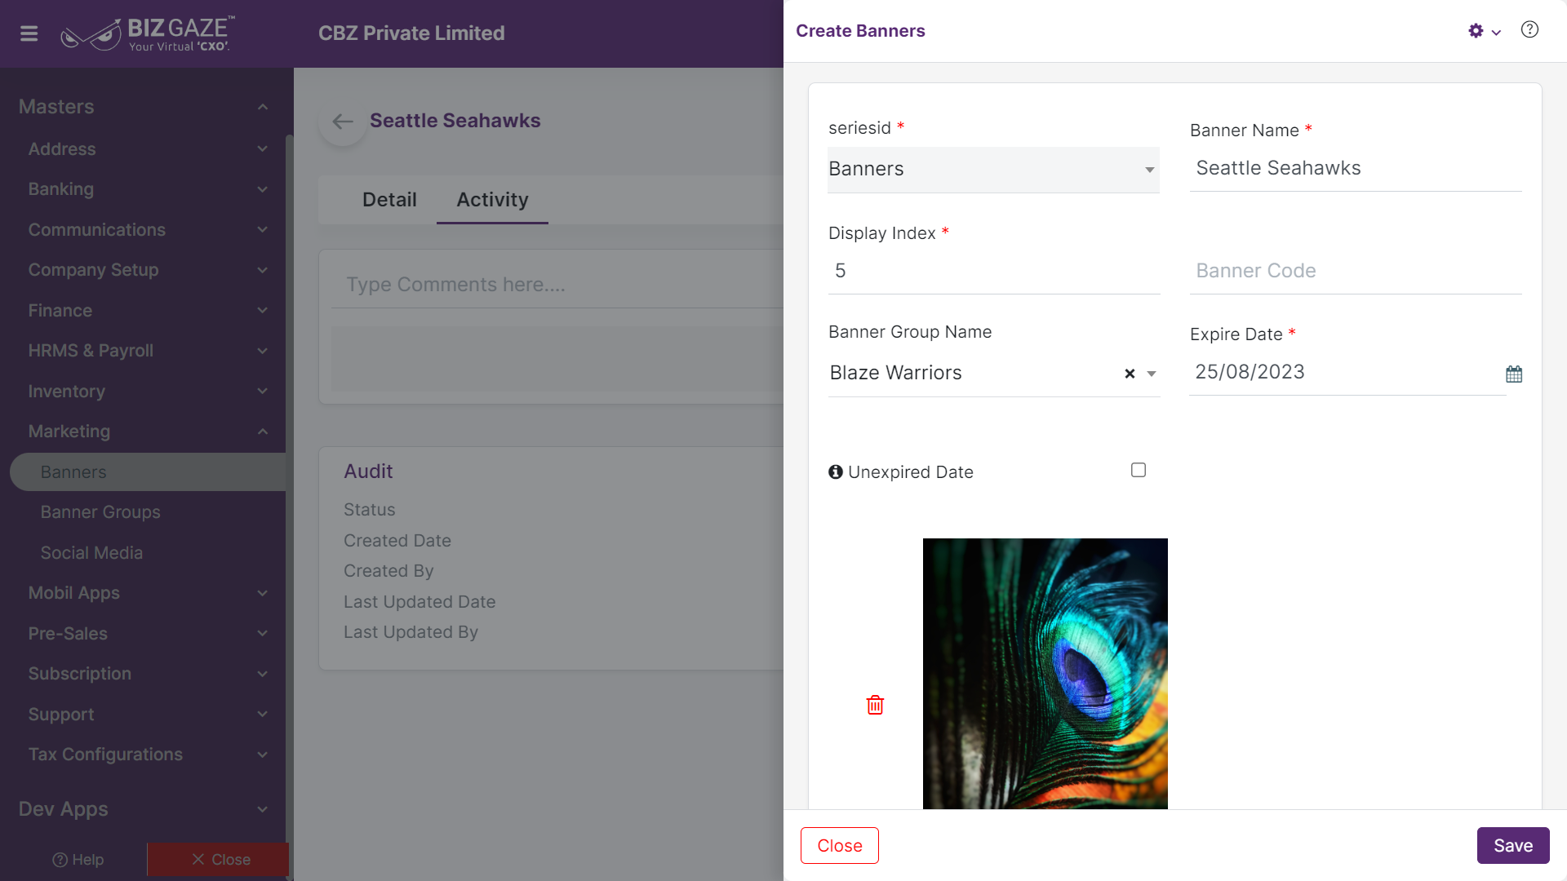Go back using the arrow icon
The height and width of the screenshot is (881, 1567).
click(x=343, y=122)
